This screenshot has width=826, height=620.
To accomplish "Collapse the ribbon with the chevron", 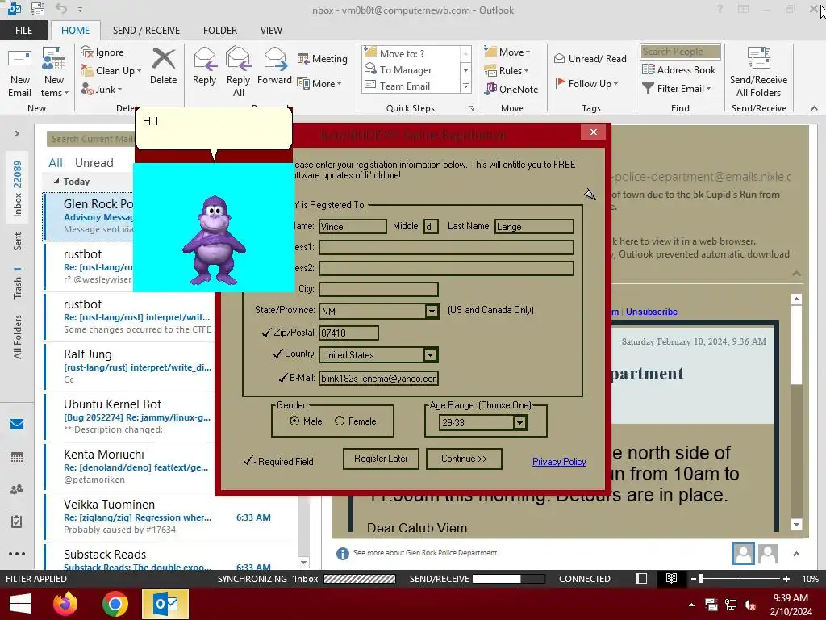I will tap(814, 108).
